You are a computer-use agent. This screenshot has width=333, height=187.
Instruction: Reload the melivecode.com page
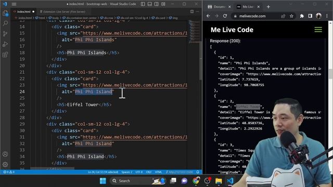coord(225,16)
